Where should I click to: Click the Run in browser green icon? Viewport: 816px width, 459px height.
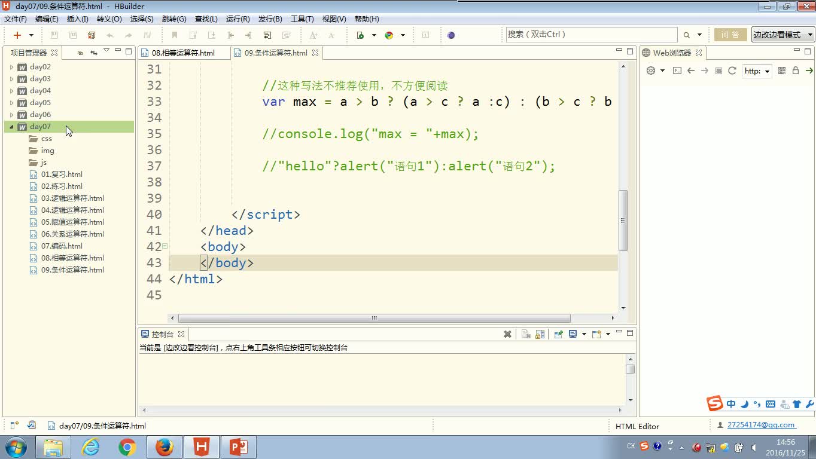point(360,35)
